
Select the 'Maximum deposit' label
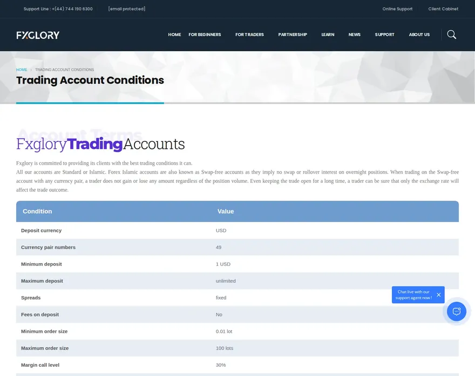(x=42, y=281)
